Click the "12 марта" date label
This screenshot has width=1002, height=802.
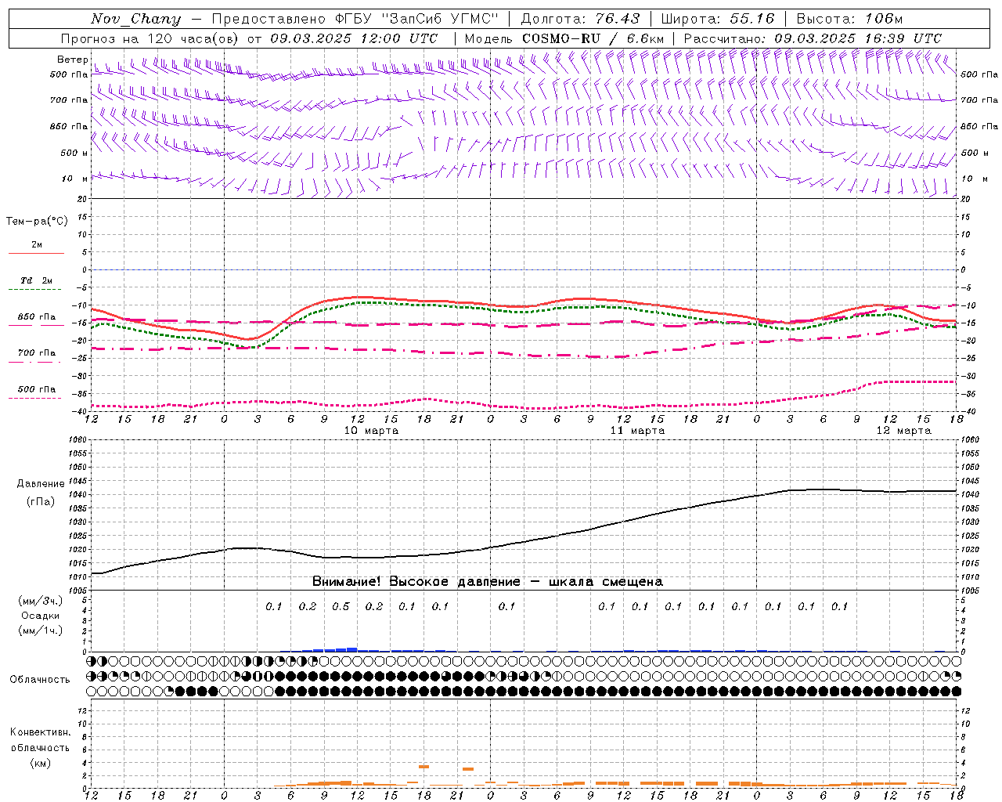click(x=904, y=431)
